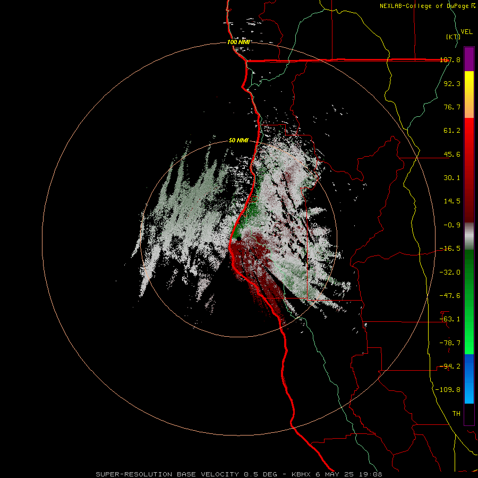Click the 61.2 scale value
This screenshot has width=478, height=478.
pos(452,131)
